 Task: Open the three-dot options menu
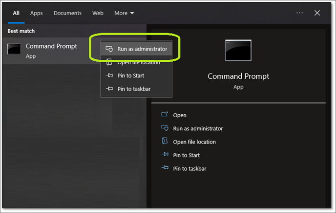(x=299, y=13)
